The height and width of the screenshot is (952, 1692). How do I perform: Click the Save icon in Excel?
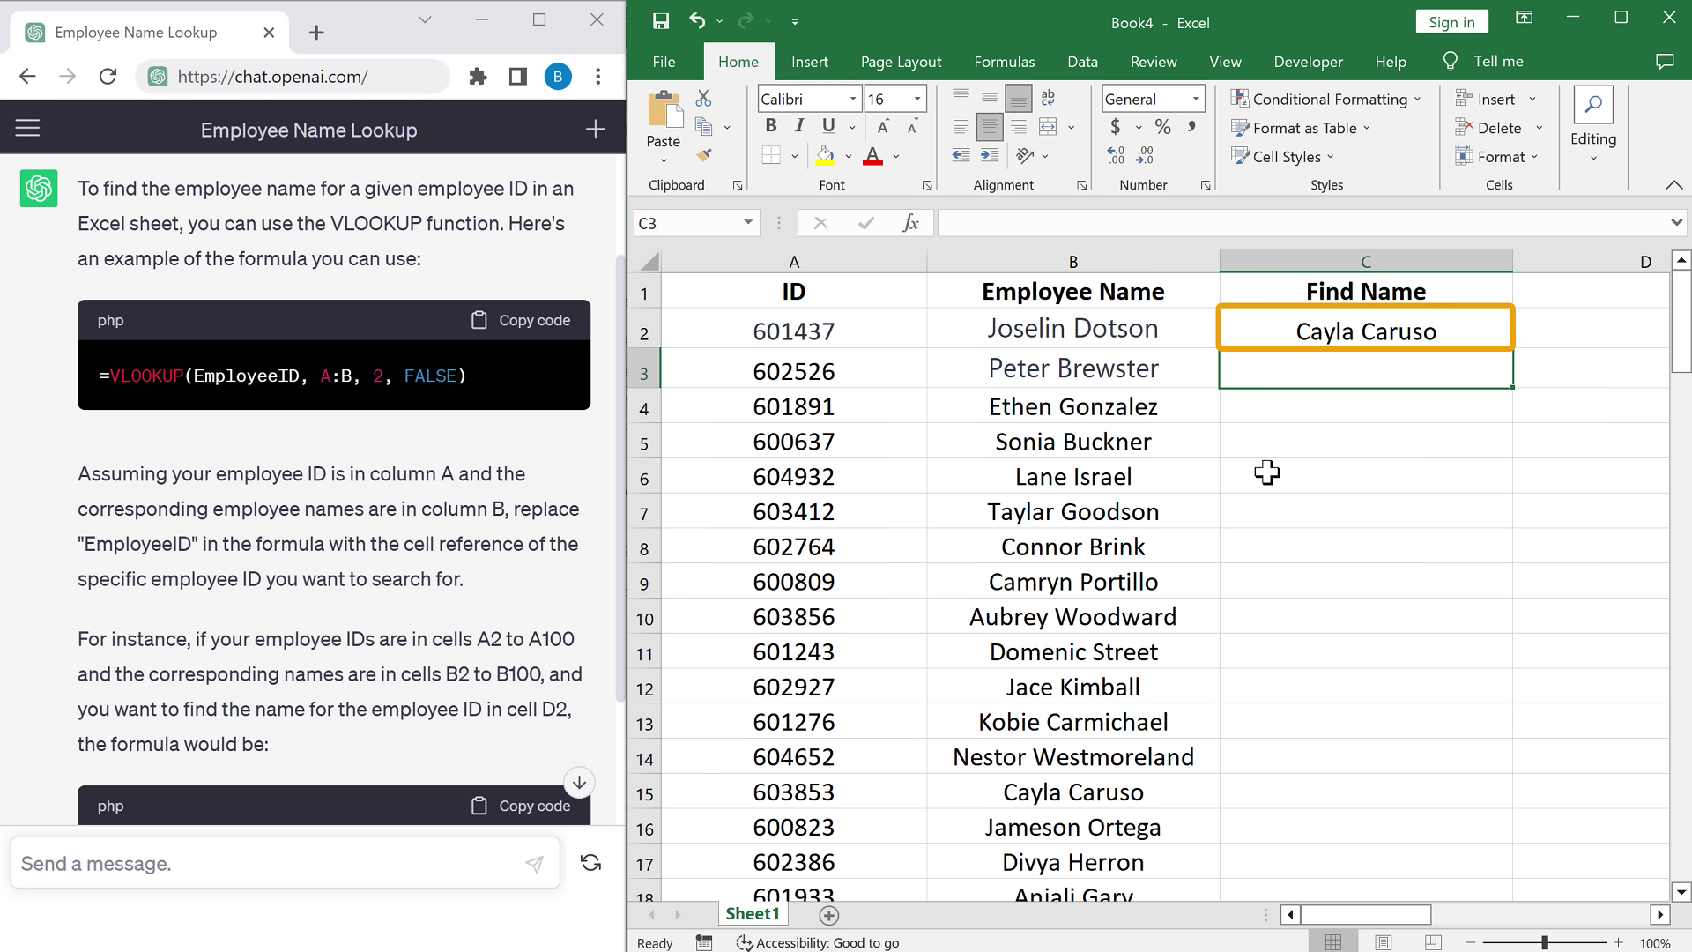(660, 21)
